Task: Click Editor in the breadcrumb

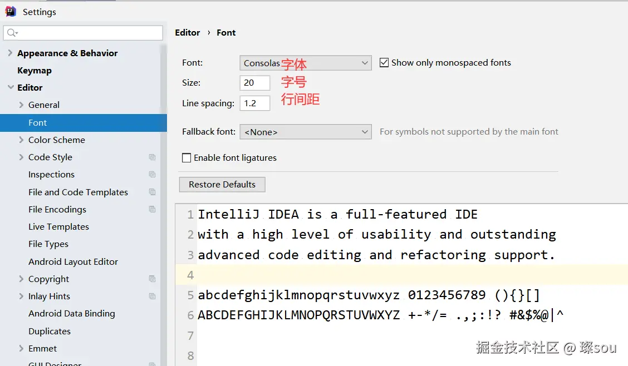Action: (188, 33)
